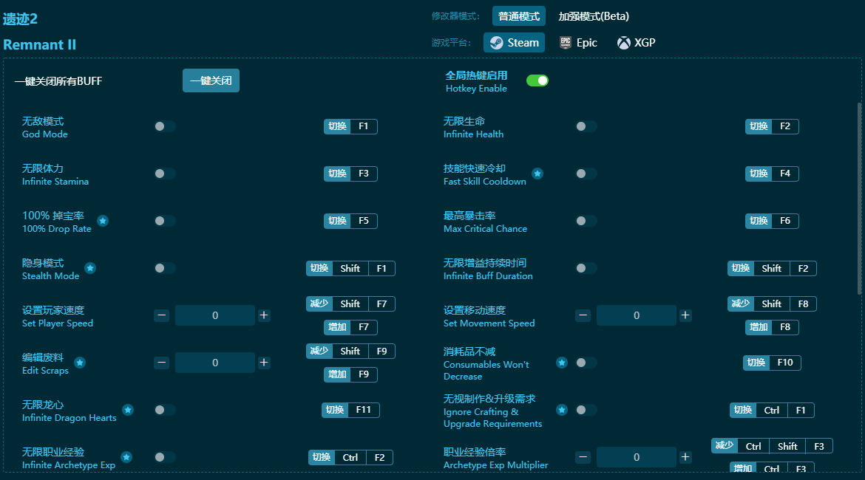Screen dimensions: 865x480
Task: Click star badge next to Fast Skill Cooldown
Action: tap(537, 174)
